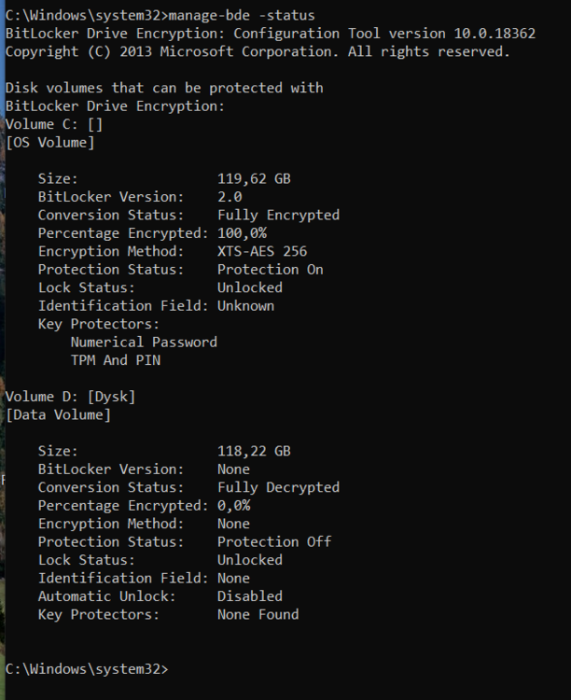Click the 'Volume C: []' heading
571x700 pixels.
point(54,124)
